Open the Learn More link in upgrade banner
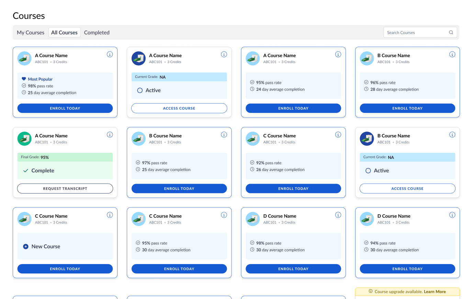This screenshot has width=472, height=299. [x=435, y=291]
